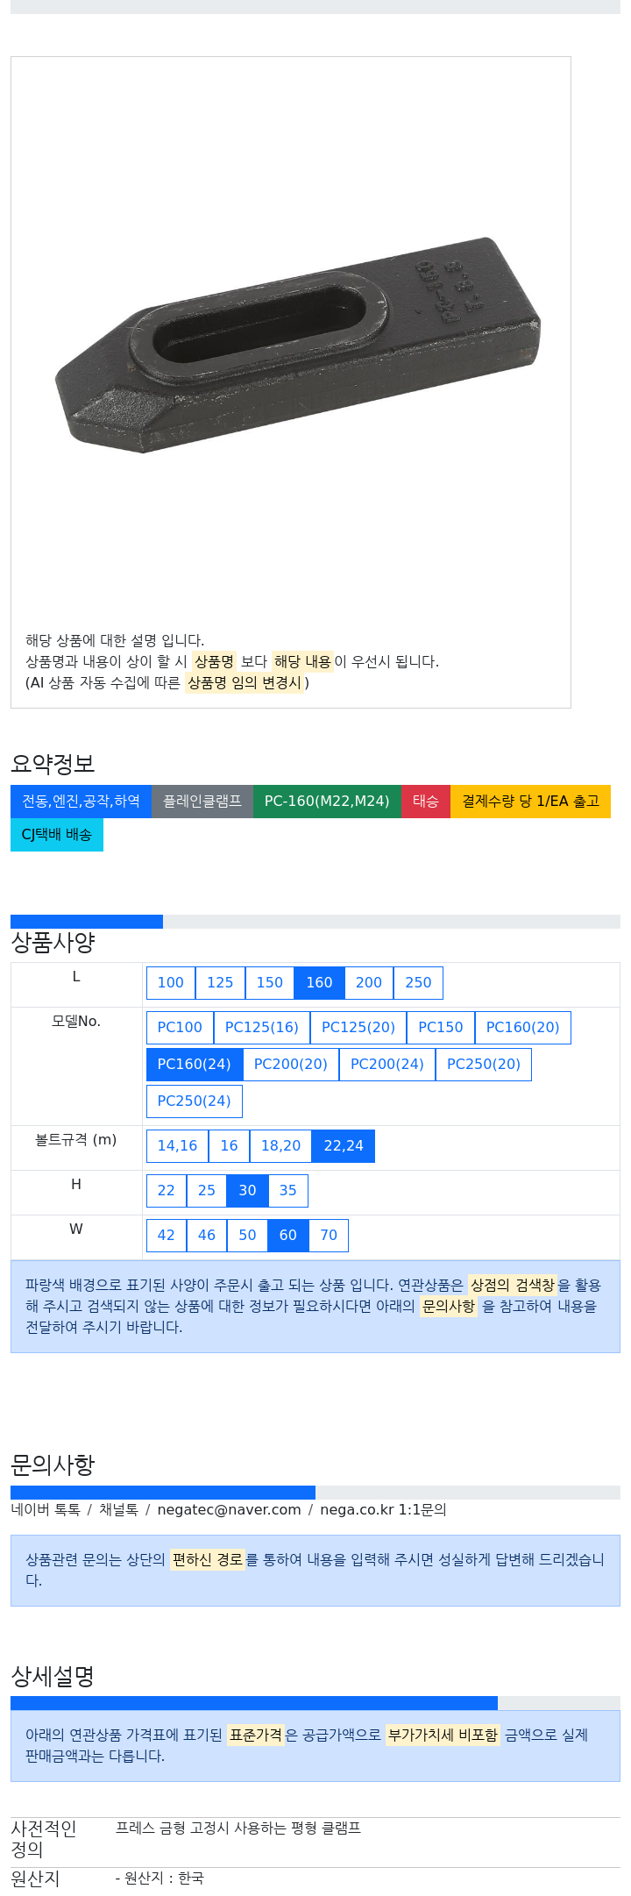Select model PC125(16)

pos(262,1028)
